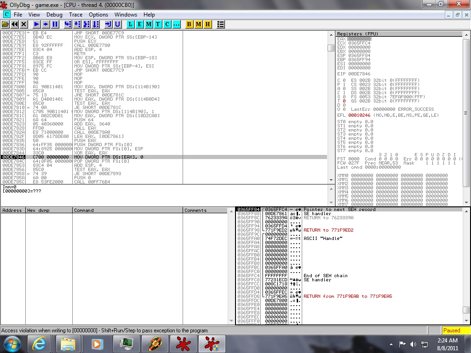Image resolution: width=471 pixels, height=353 pixels.
Task: Click the Close program X toolbar icon
Action: point(24,24)
